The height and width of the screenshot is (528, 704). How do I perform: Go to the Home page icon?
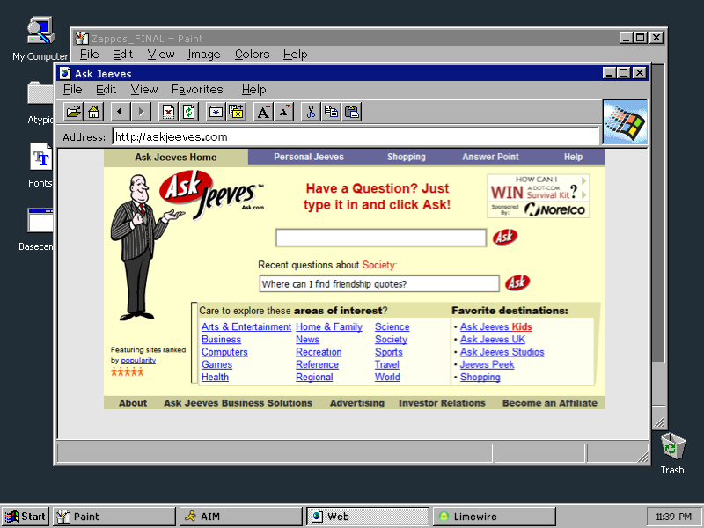point(93,112)
